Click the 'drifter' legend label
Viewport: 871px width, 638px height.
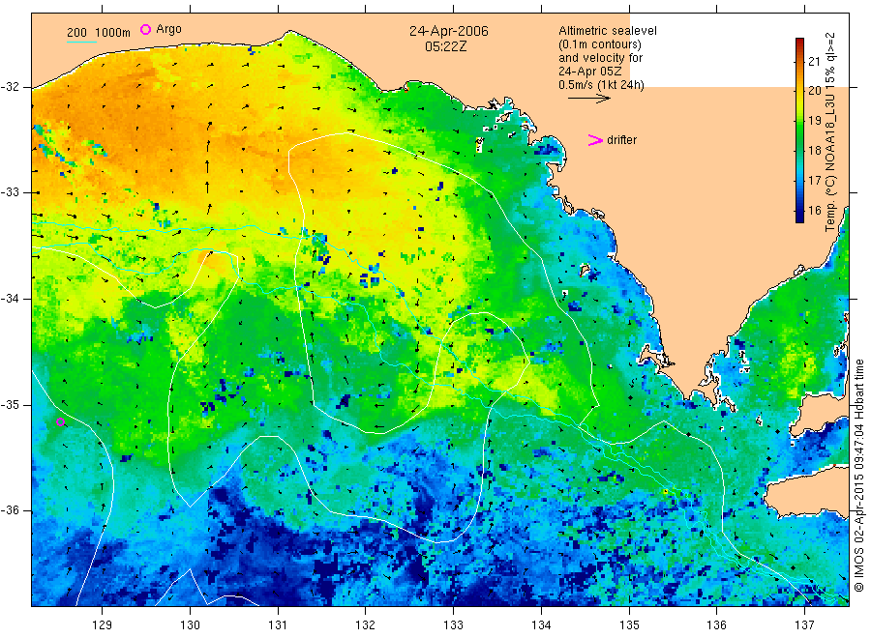click(621, 140)
